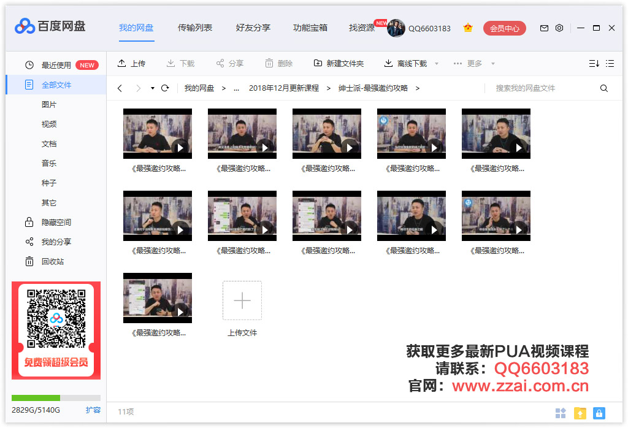The image size is (628, 428).
Task: Click the 上传文件 plus tile
Action: [242, 300]
